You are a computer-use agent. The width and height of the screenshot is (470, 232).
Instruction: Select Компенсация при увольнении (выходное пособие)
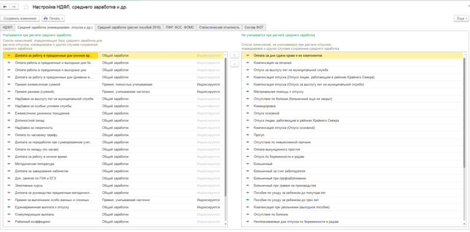click(352, 207)
